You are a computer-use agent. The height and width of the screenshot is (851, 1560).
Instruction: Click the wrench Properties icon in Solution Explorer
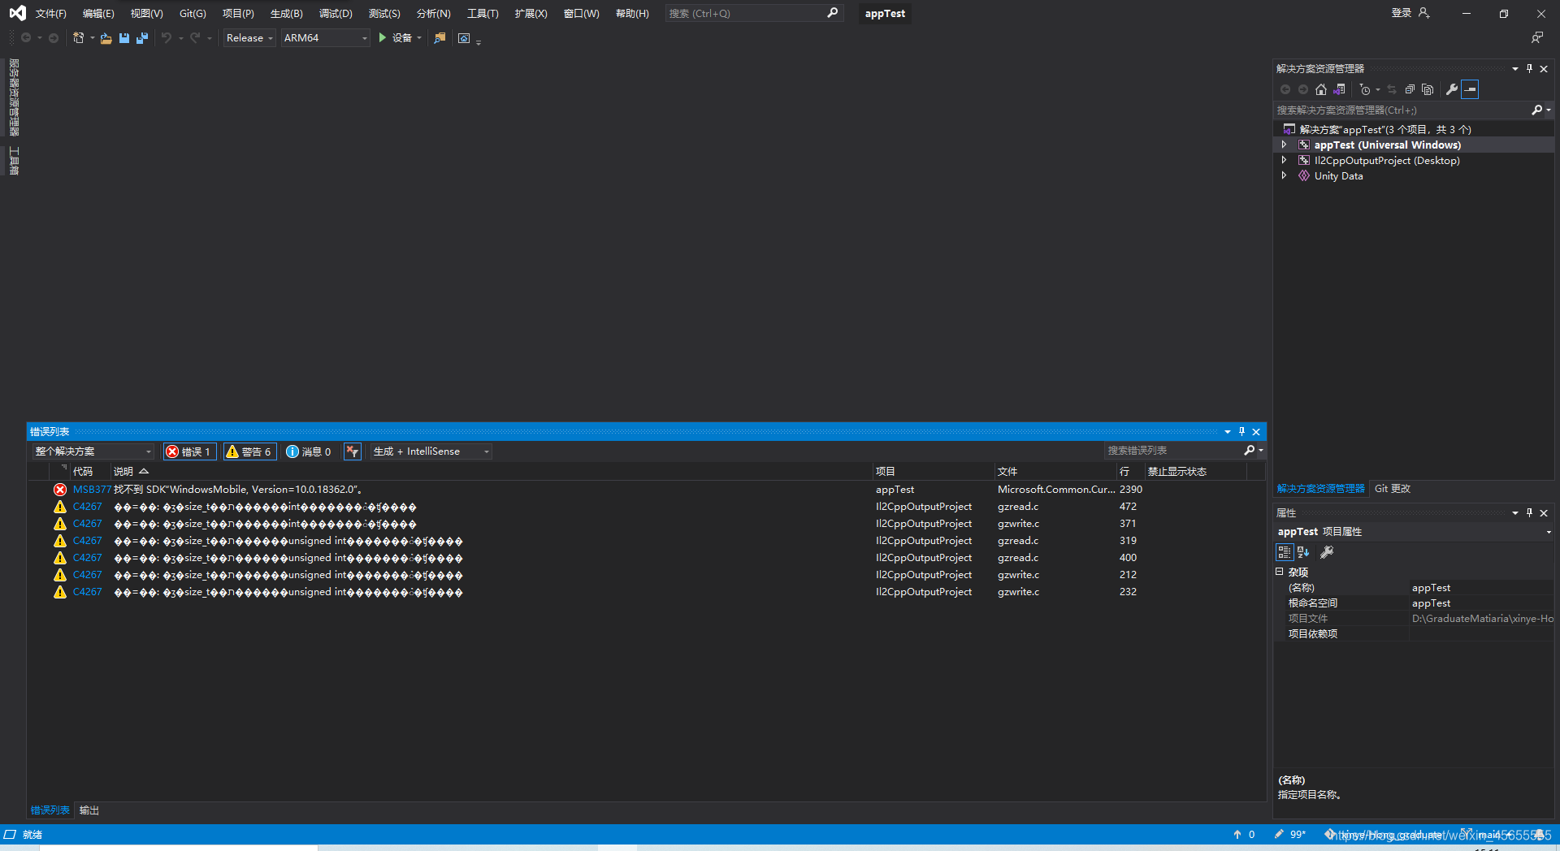[x=1451, y=89]
